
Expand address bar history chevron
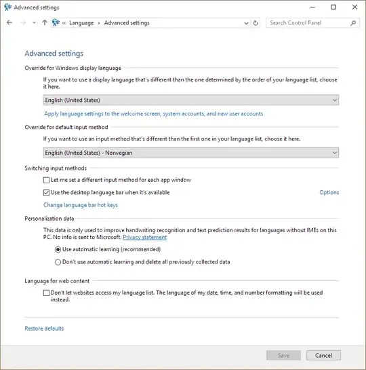click(246, 23)
